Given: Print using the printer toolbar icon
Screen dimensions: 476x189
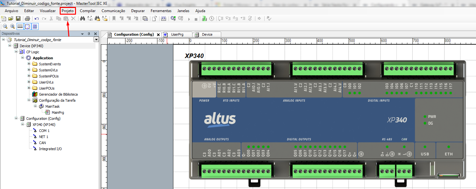Looking at the screenshot, I should (27, 18).
